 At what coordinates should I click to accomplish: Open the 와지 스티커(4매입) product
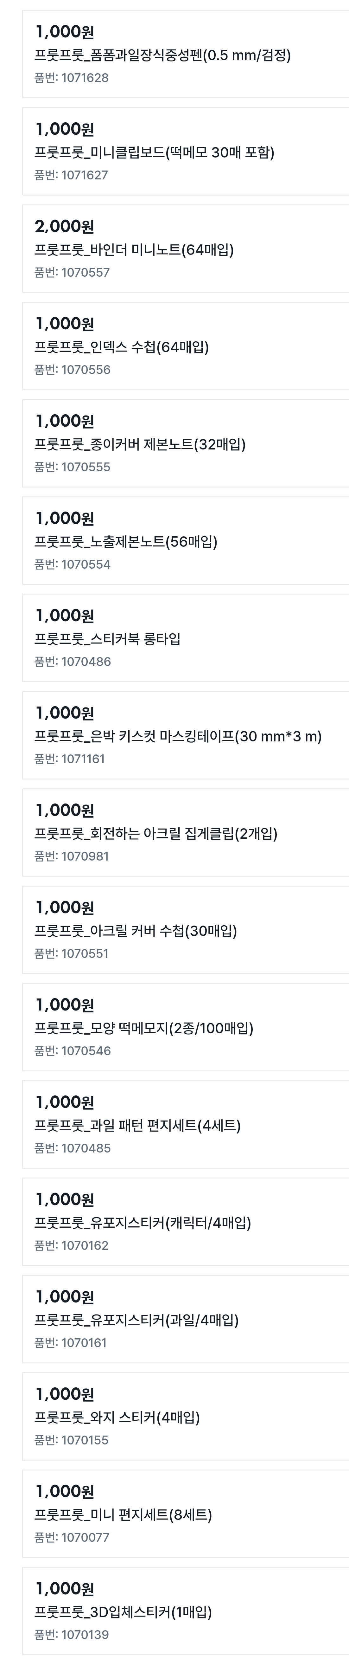point(186,1417)
